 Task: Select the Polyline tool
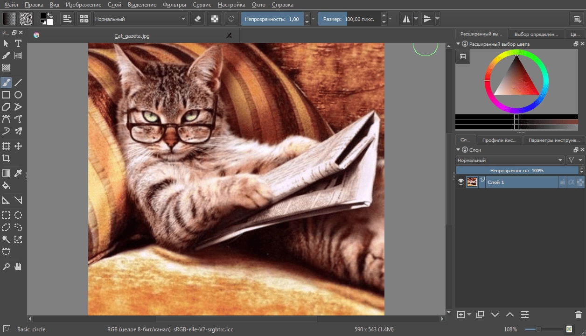point(18,107)
